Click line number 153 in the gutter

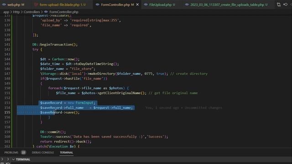pos(7,102)
